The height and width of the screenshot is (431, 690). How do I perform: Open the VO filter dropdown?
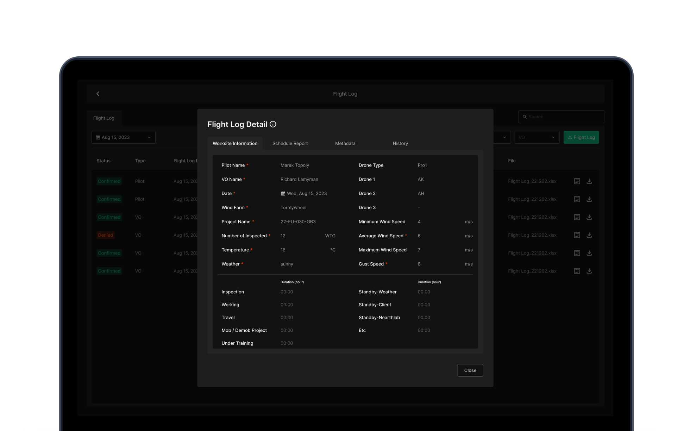click(x=537, y=137)
